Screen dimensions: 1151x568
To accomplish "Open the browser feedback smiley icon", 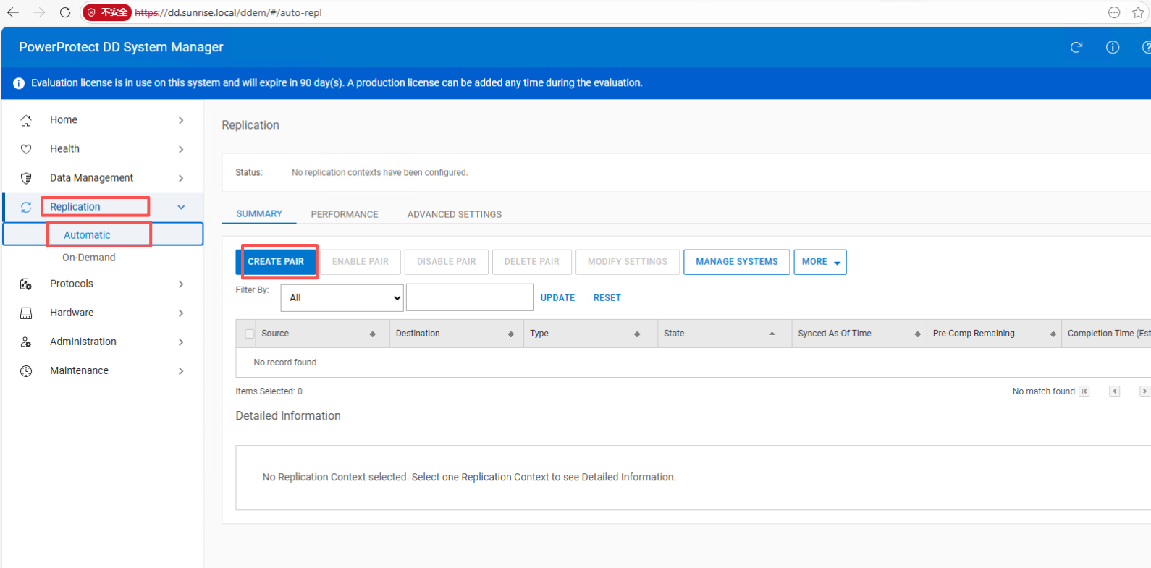I will (x=1114, y=12).
